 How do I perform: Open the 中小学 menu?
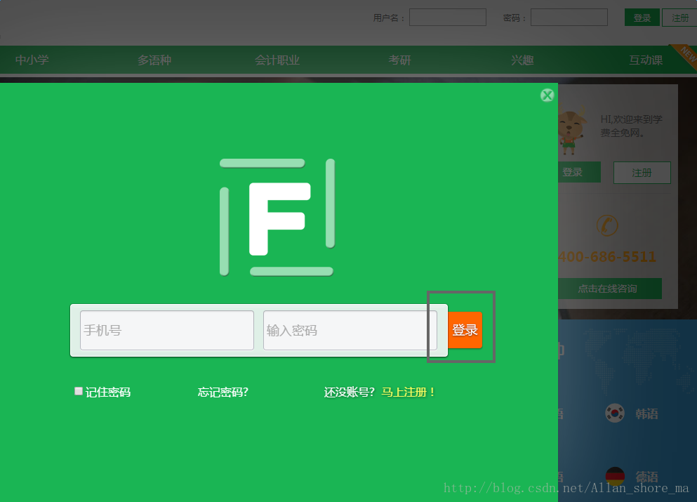[32, 60]
